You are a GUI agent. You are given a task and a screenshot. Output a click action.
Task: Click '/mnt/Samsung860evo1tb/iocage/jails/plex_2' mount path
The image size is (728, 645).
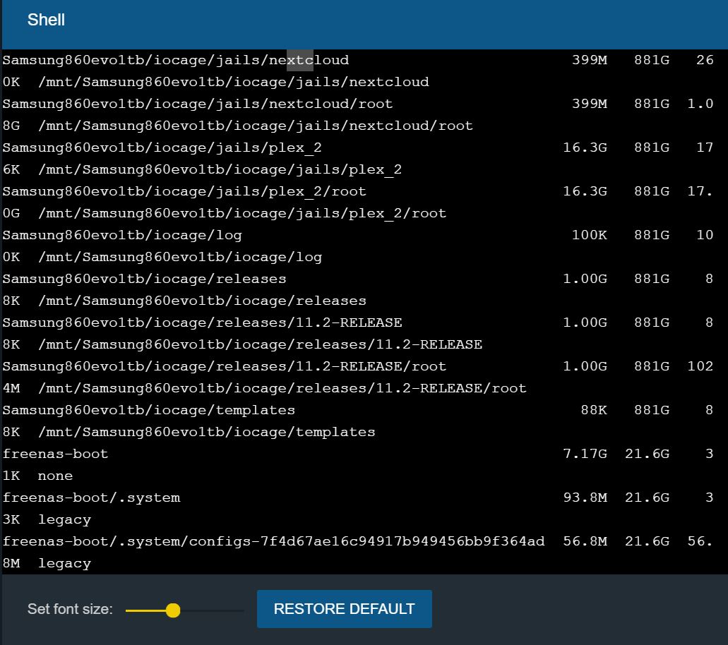click(220, 170)
